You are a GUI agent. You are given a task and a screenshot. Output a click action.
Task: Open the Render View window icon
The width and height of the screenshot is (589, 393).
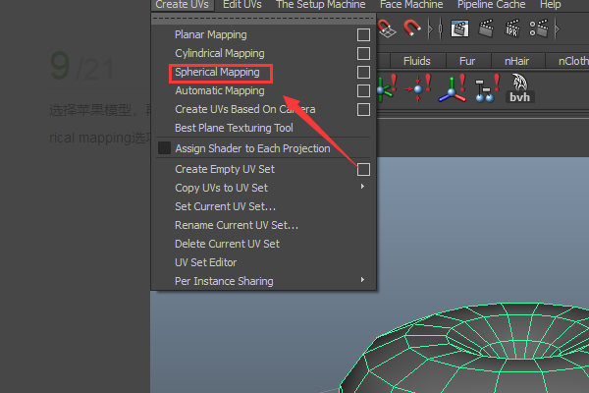coord(459,28)
